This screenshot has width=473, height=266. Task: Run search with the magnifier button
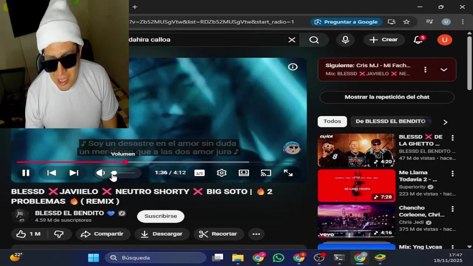point(314,40)
